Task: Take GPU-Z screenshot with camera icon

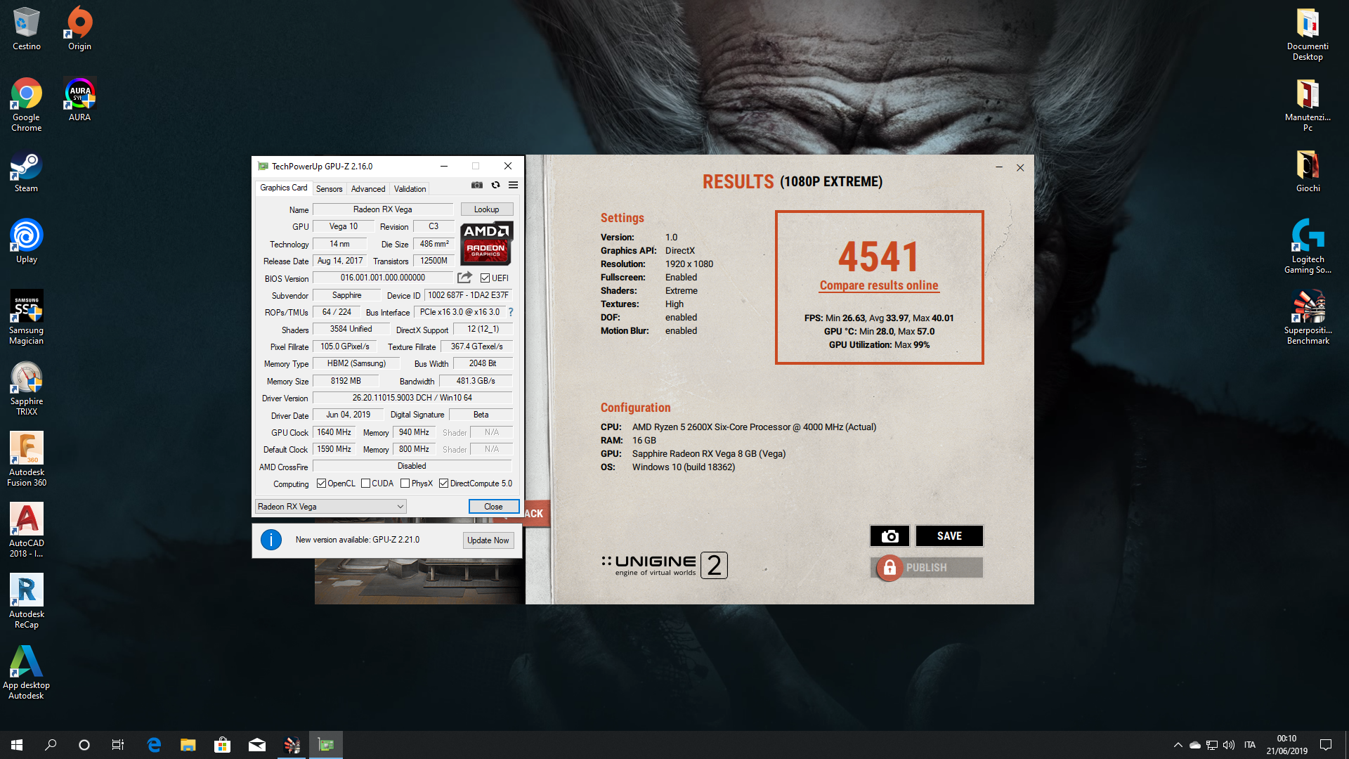Action: 477,185
